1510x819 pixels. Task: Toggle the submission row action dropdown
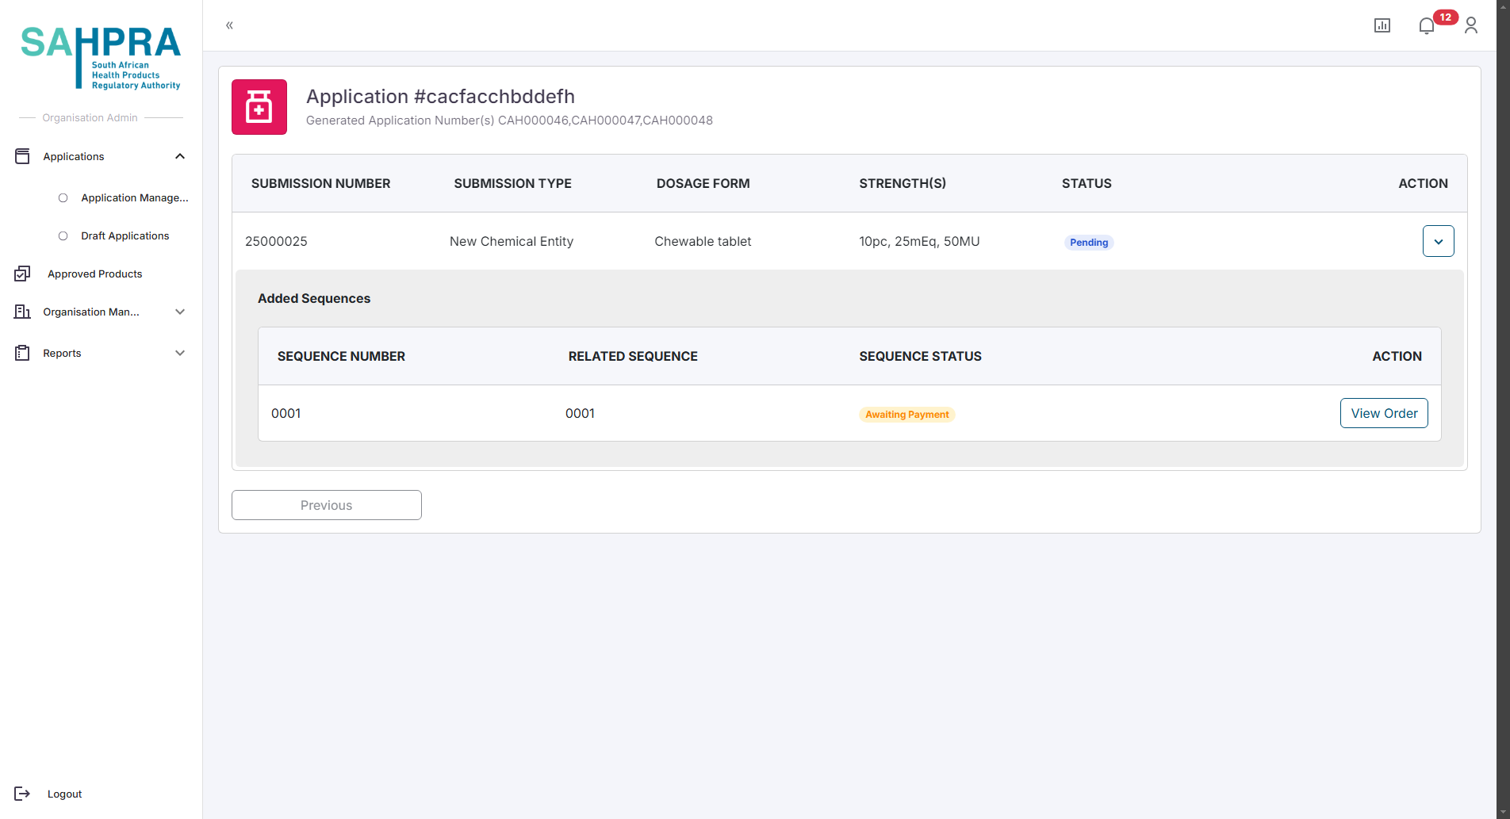pos(1438,241)
